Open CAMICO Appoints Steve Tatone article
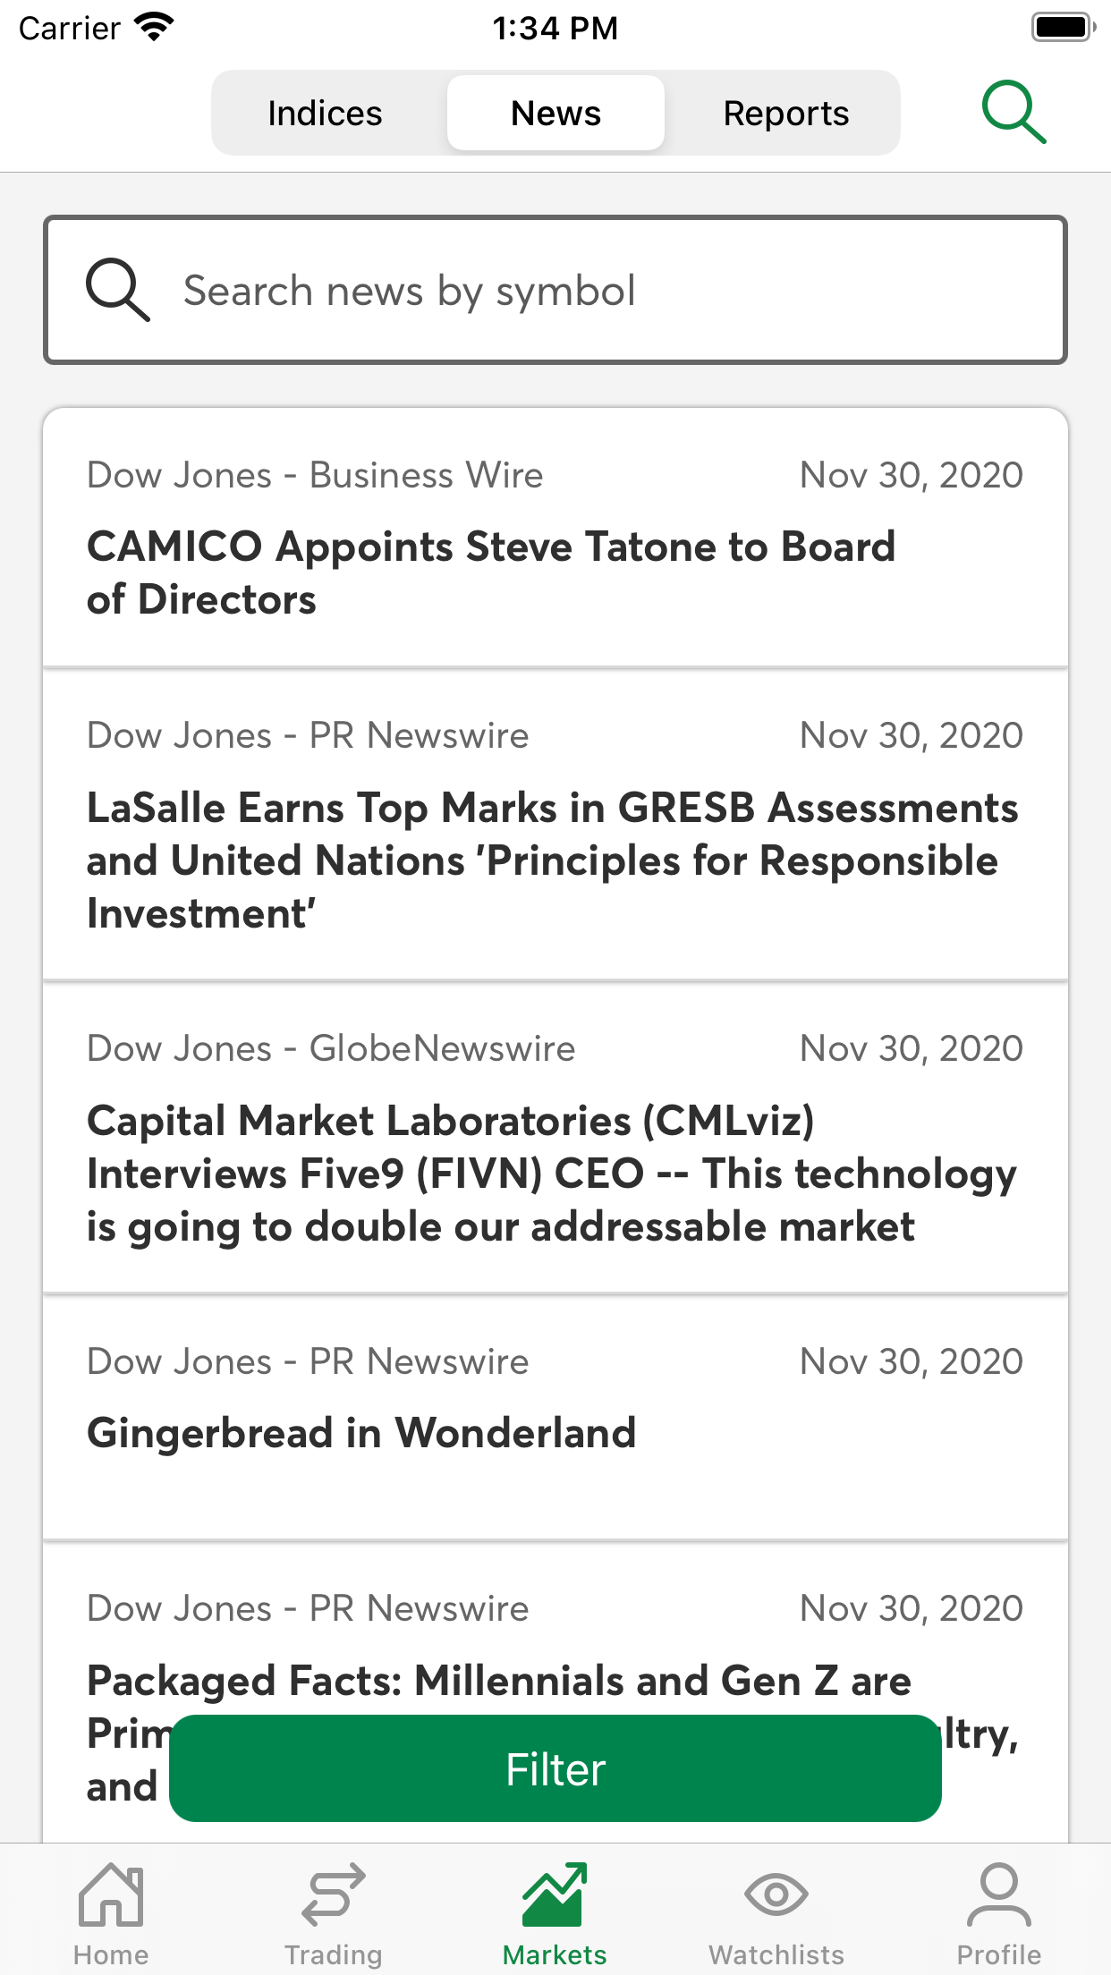The width and height of the screenshot is (1111, 1975). (x=491, y=572)
